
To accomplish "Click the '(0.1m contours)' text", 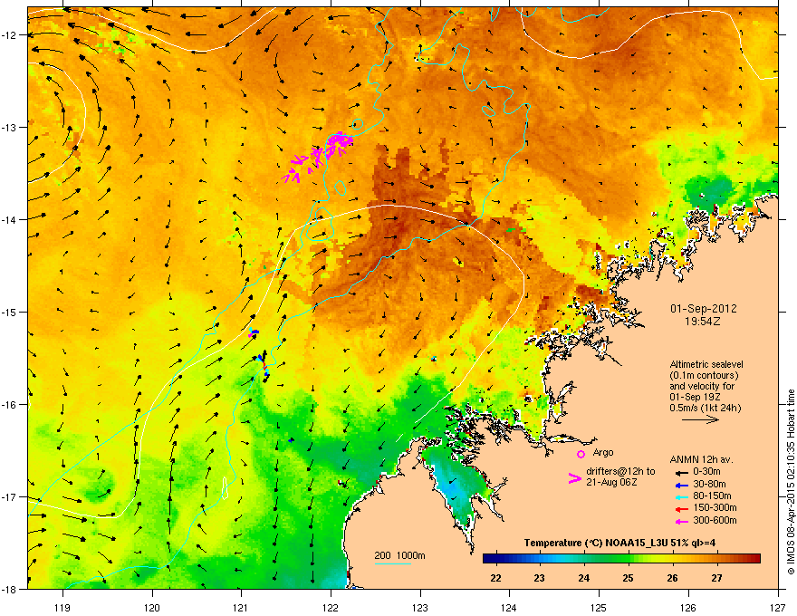I will coord(704,375).
